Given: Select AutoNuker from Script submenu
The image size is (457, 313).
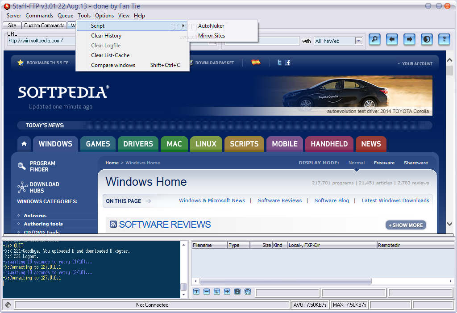Looking at the screenshot, I should pyautogui.click(x=223, y=25).
